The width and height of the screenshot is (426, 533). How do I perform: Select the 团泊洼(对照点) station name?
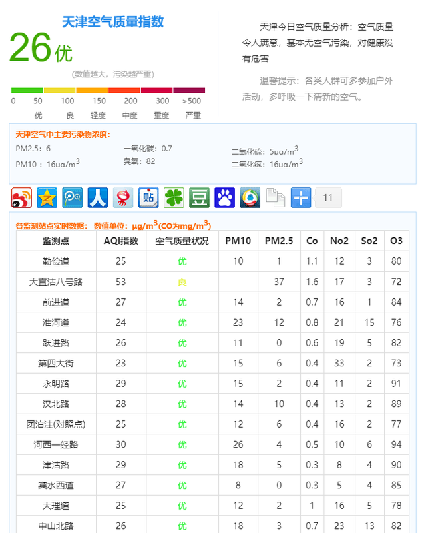[56, 424]
